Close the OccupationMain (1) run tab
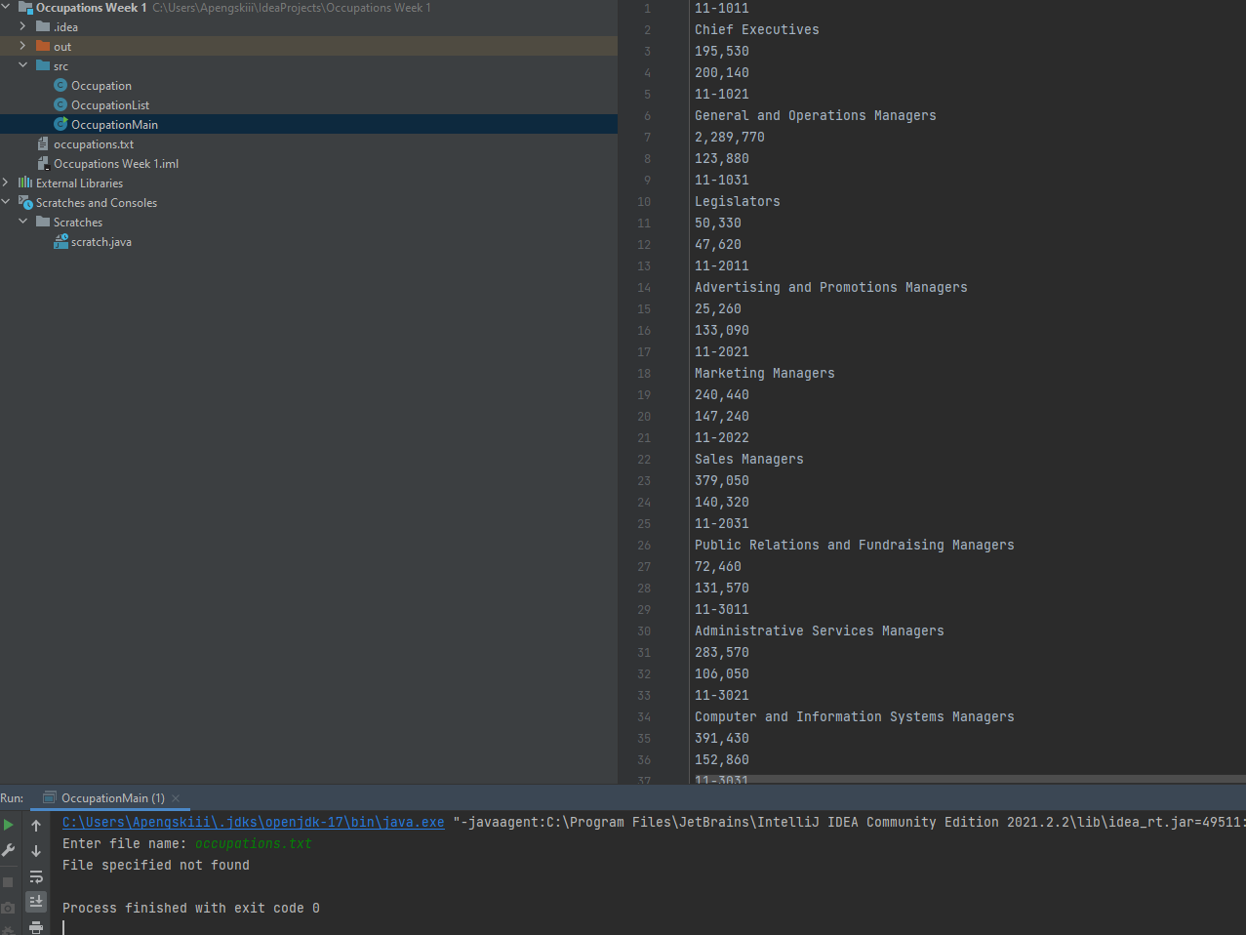Screen dimensions: 1246x935 pyautogui.click(x=176, y=798)
